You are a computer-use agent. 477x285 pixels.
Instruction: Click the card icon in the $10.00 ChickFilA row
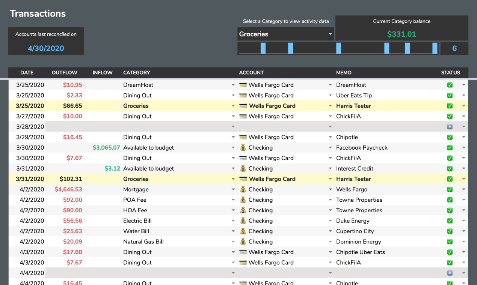[x=243, y=116]
